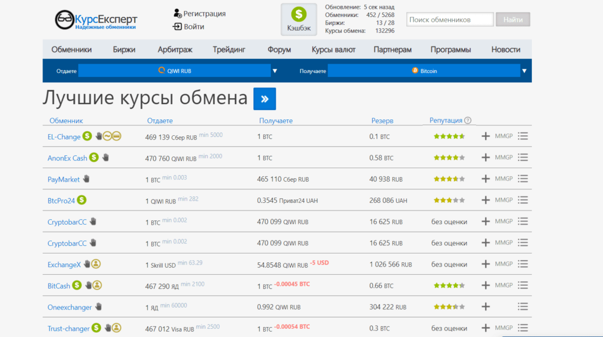The width and height of the screenshot is (603, 337).
Task: Open the BitCash exchanger link
Action: 59,286
